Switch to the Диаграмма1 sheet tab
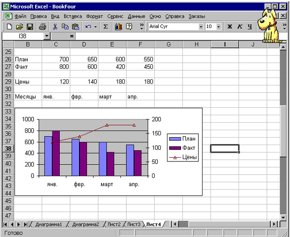Image resolution: width=290 pixels, height=237 pixels. coord(48,224)
